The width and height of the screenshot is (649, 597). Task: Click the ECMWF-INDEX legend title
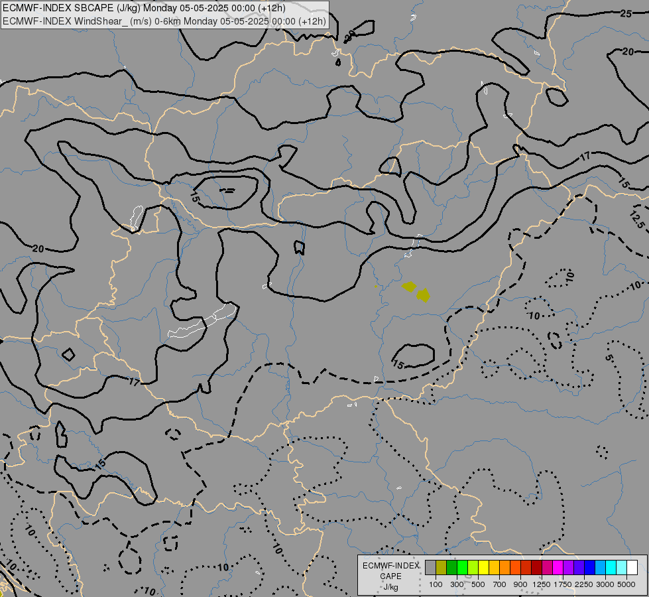(x=390, y=566)
